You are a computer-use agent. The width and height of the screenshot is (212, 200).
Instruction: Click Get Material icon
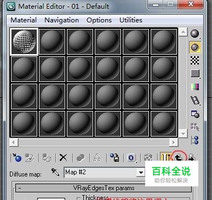point(17,157)
